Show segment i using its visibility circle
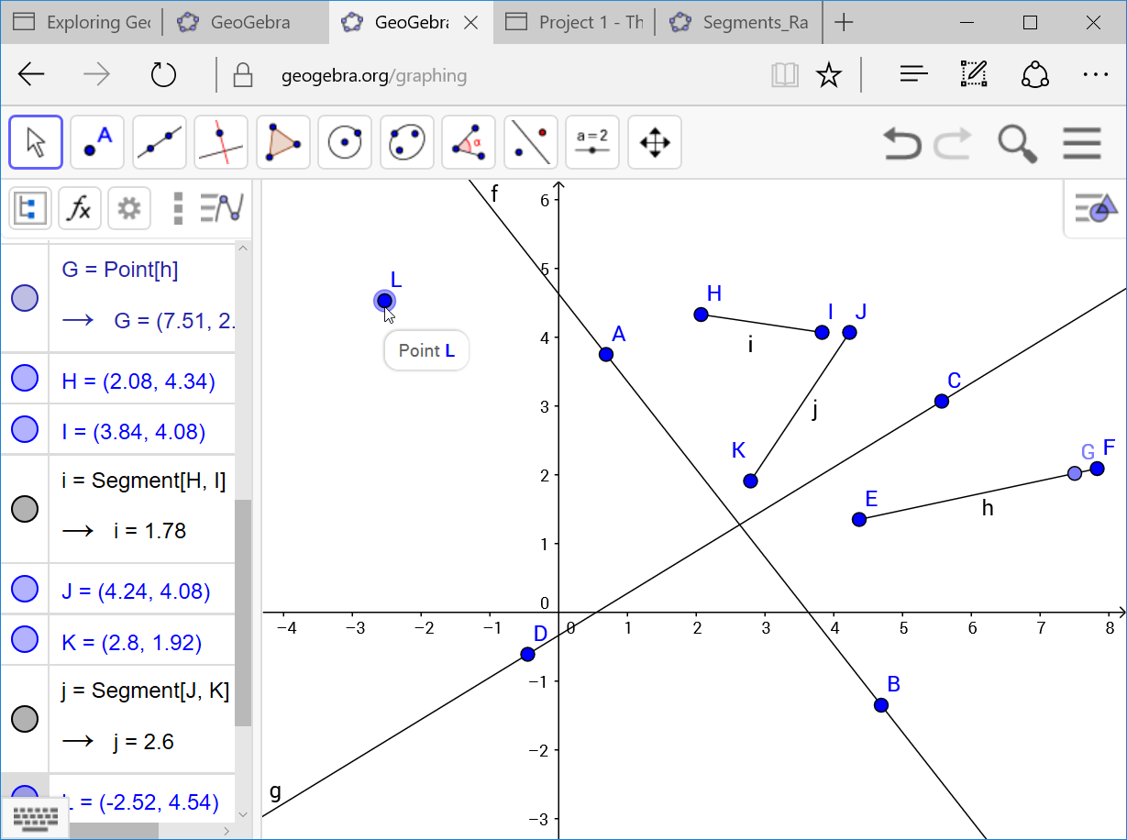 pos(25,507)
